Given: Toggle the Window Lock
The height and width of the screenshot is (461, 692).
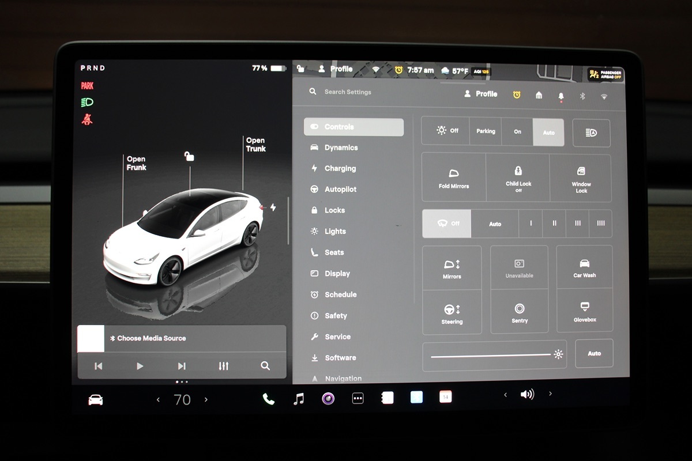Looking at the screenshot, I should coord(581,177).
